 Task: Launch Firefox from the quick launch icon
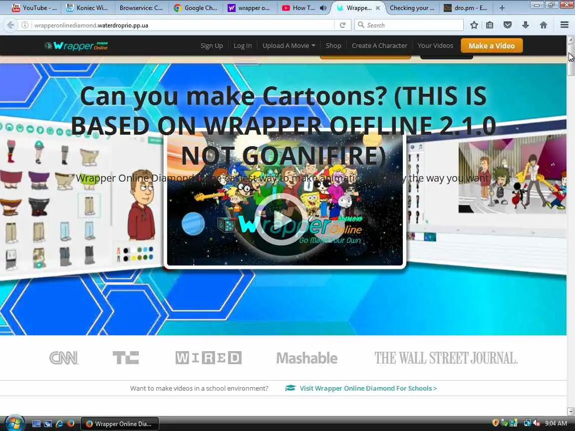(71, 424)
